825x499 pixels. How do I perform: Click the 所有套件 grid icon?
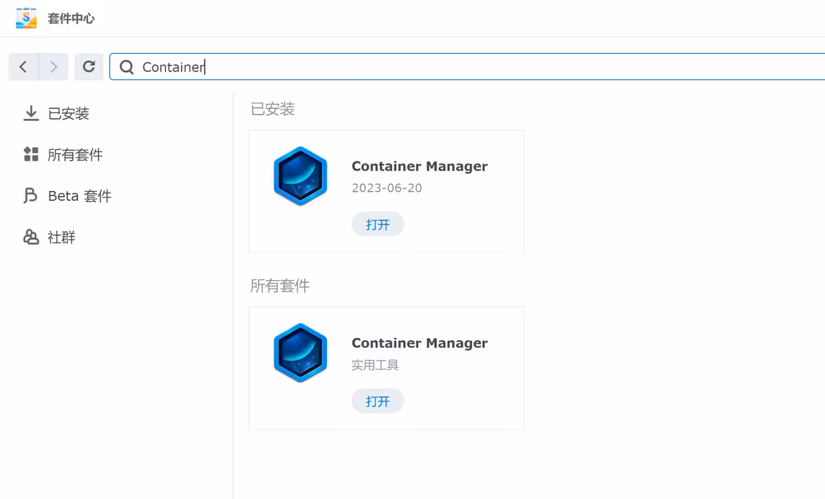click(x=31, y=154)
